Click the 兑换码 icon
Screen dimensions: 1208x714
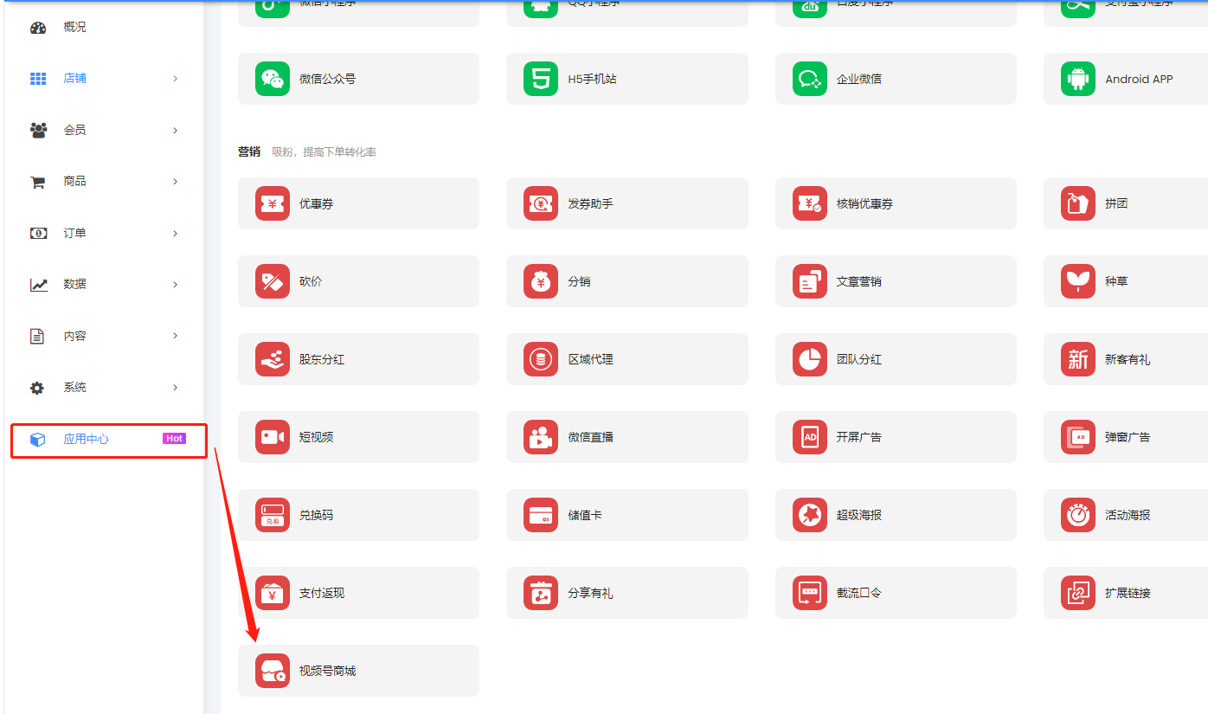tap(273, 515)
